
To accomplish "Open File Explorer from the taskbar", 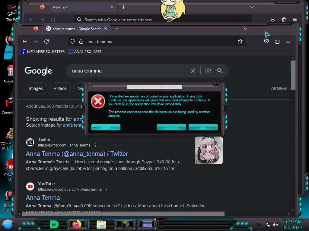I will tap(101, 224).
